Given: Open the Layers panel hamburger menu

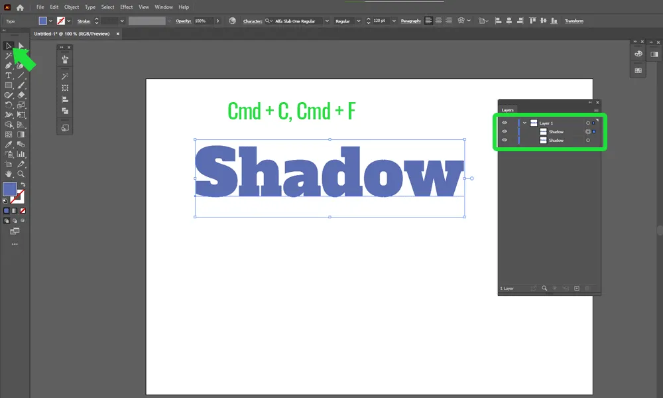Looking at the screenshot, I should point(596,110).
